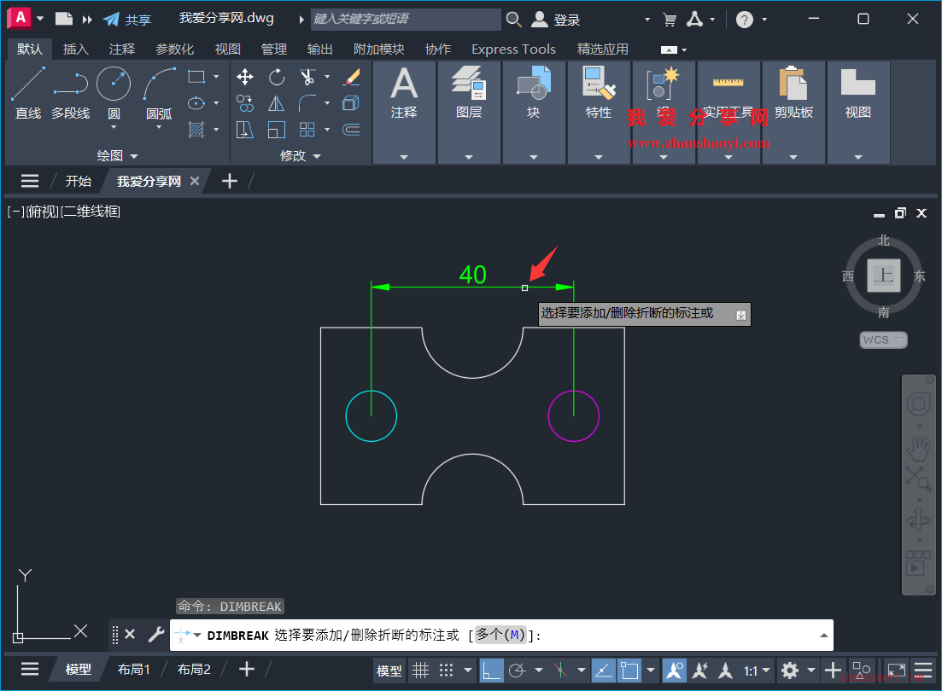Screen dimensions: 942x691
Task: Toggle isometric drafting in status bar
Action: tap(560, 670)
